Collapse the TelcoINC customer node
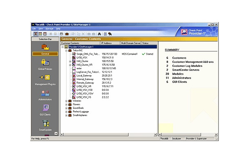 (x=67, y=51)
